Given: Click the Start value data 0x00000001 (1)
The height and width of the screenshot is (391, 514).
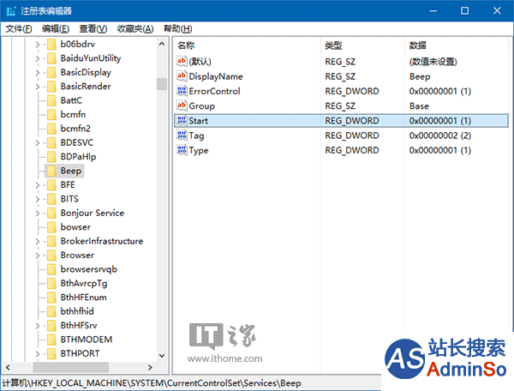Looking at the screenshot, I should (x=440, y=121).
